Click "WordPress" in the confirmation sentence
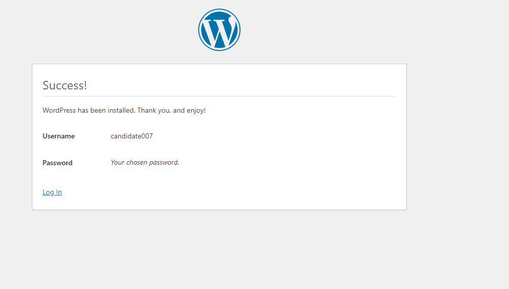 [x=59, y=110]
